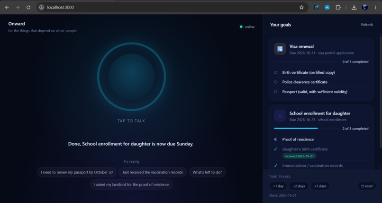Go back using the browser back arrow
382x203 pixels.
(x=7, y=7)
